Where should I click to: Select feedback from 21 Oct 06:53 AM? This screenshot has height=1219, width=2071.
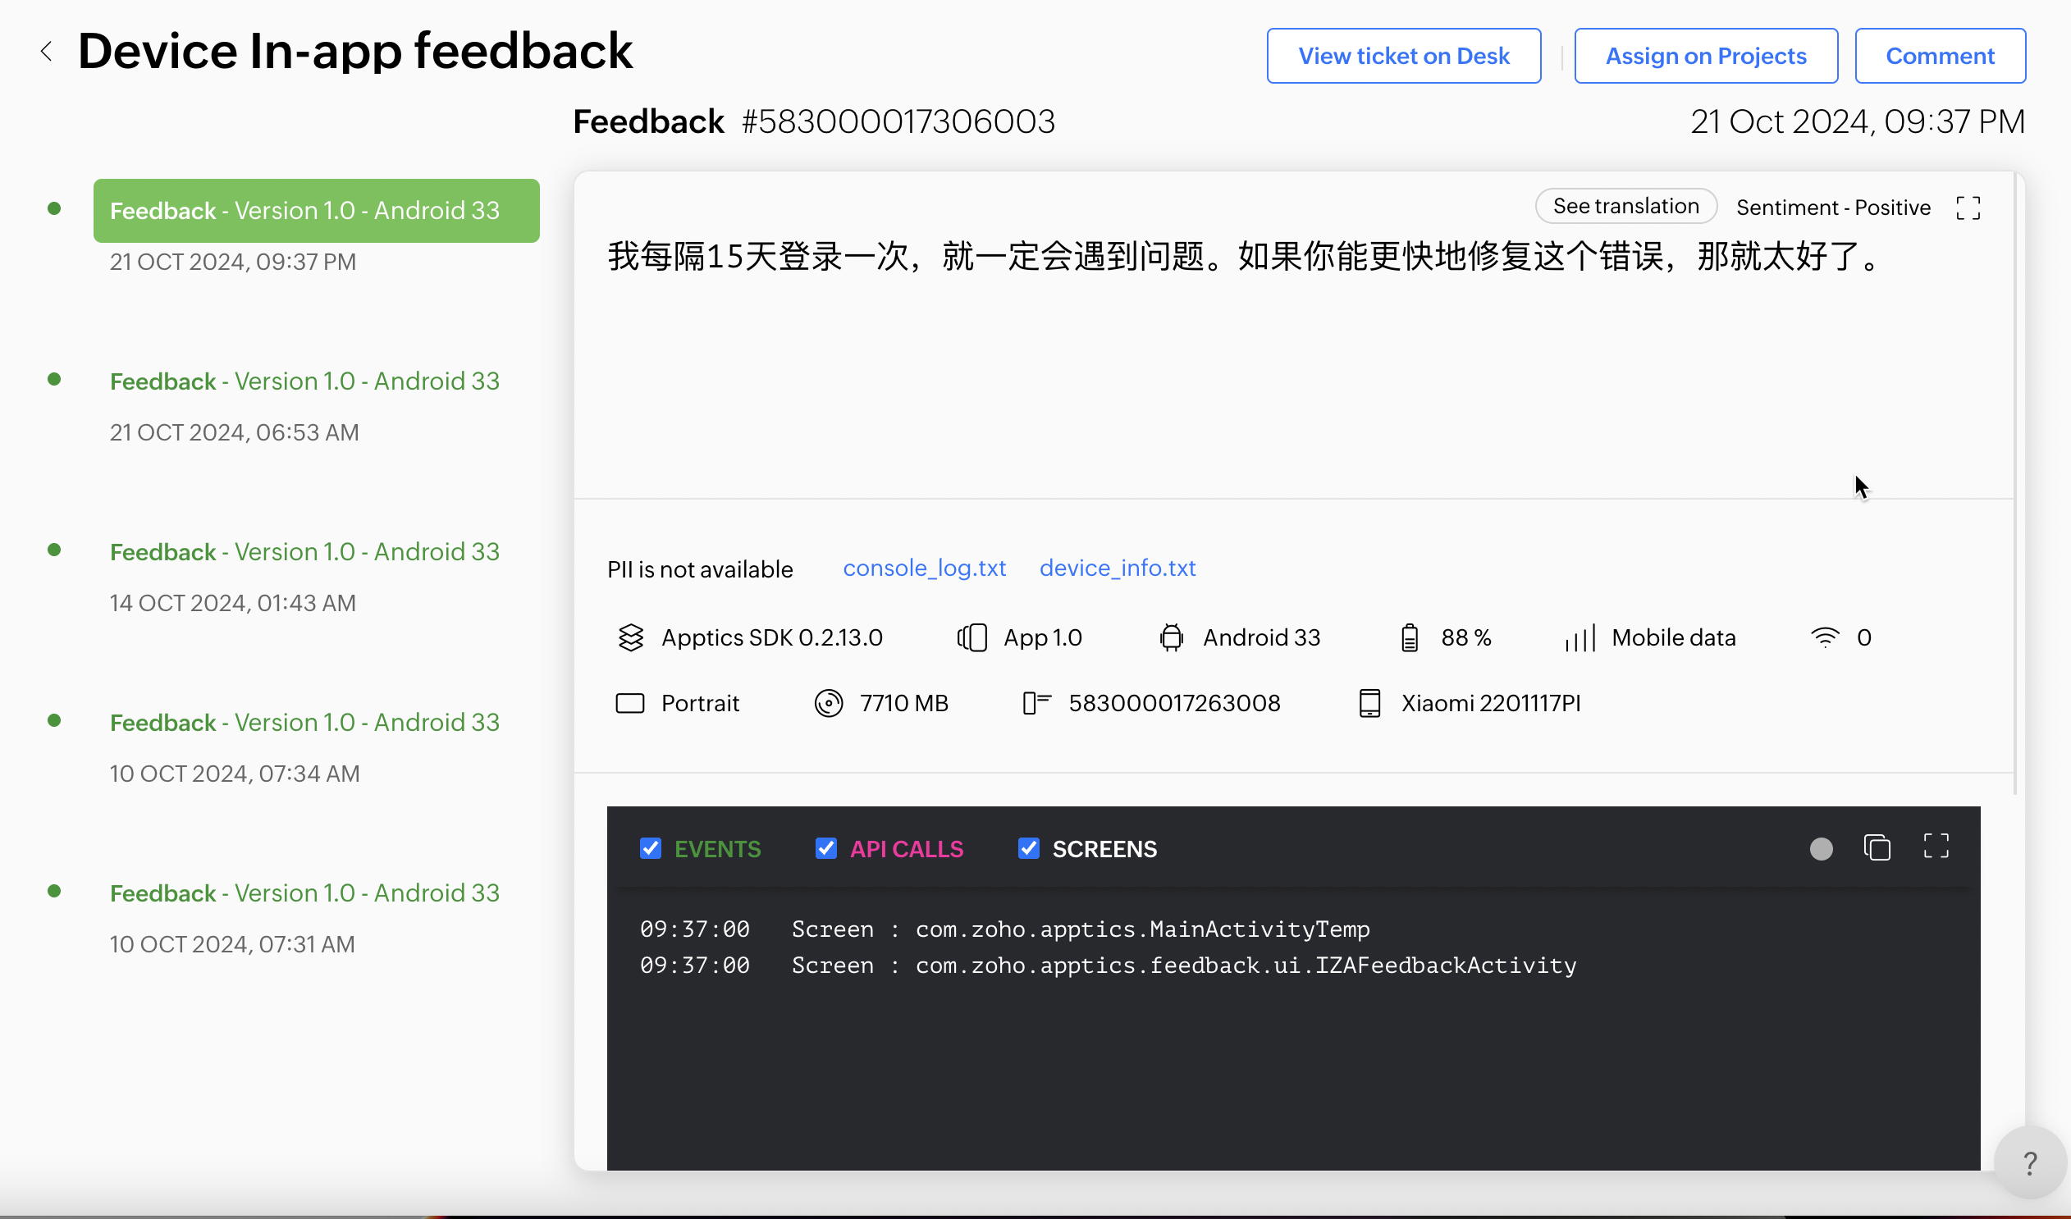tap(304, 382)
